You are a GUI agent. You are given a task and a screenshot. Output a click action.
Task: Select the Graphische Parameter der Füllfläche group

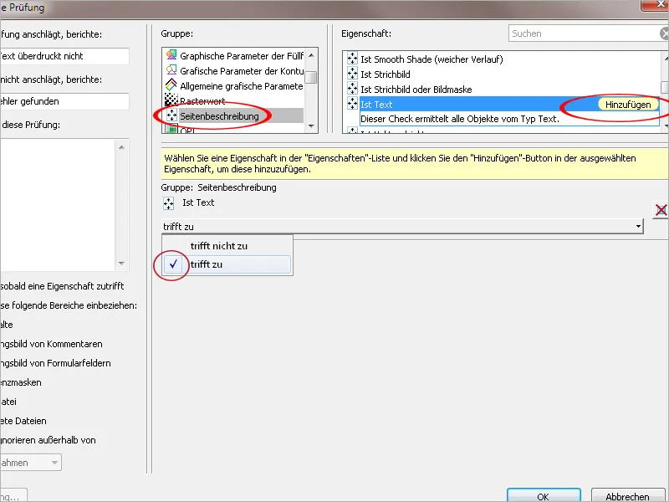tap(234, 55)
